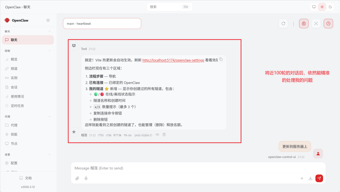The image size is (340, 192).
Task: Enable dark mode with the moon toggle
Action: 330,7
